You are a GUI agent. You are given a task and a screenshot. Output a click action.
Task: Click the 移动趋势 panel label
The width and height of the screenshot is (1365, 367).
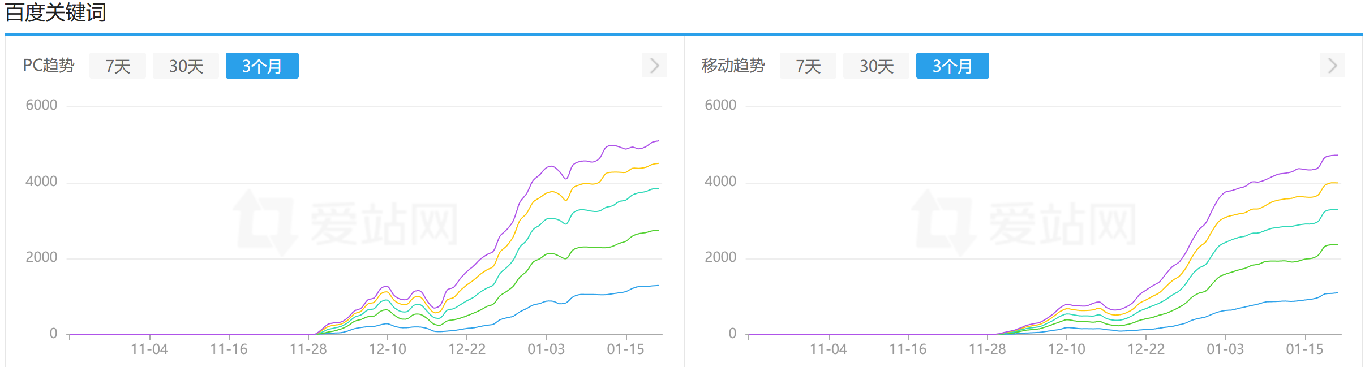733,66
